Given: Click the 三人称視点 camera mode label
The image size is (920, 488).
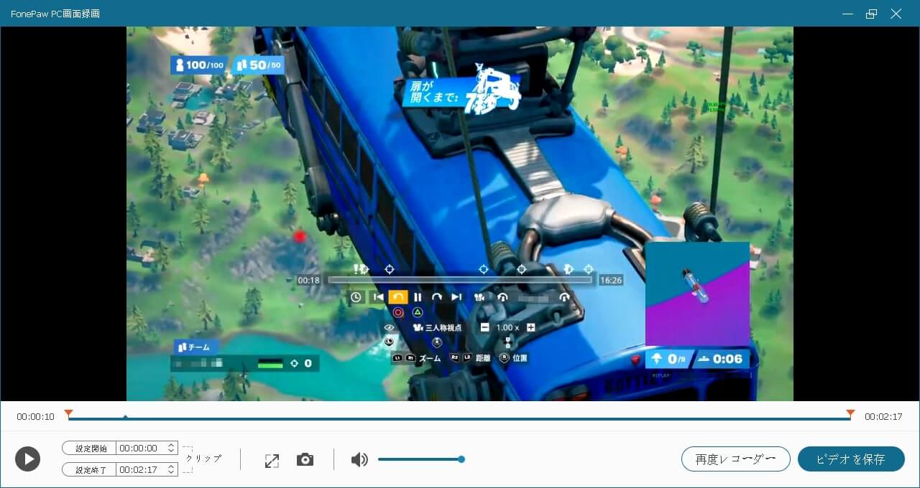Looking at the screenshot, I should 443,327.
